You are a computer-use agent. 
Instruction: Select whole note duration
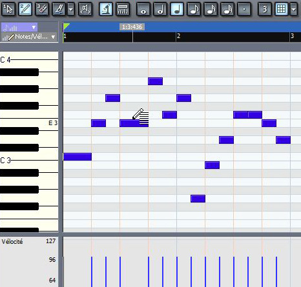[x=143, y=9]
